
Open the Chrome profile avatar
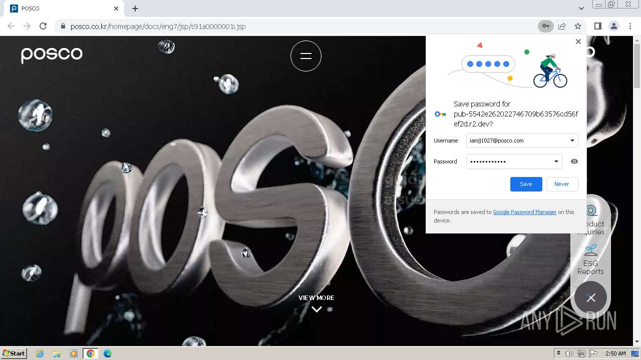[x=613, y=26]
